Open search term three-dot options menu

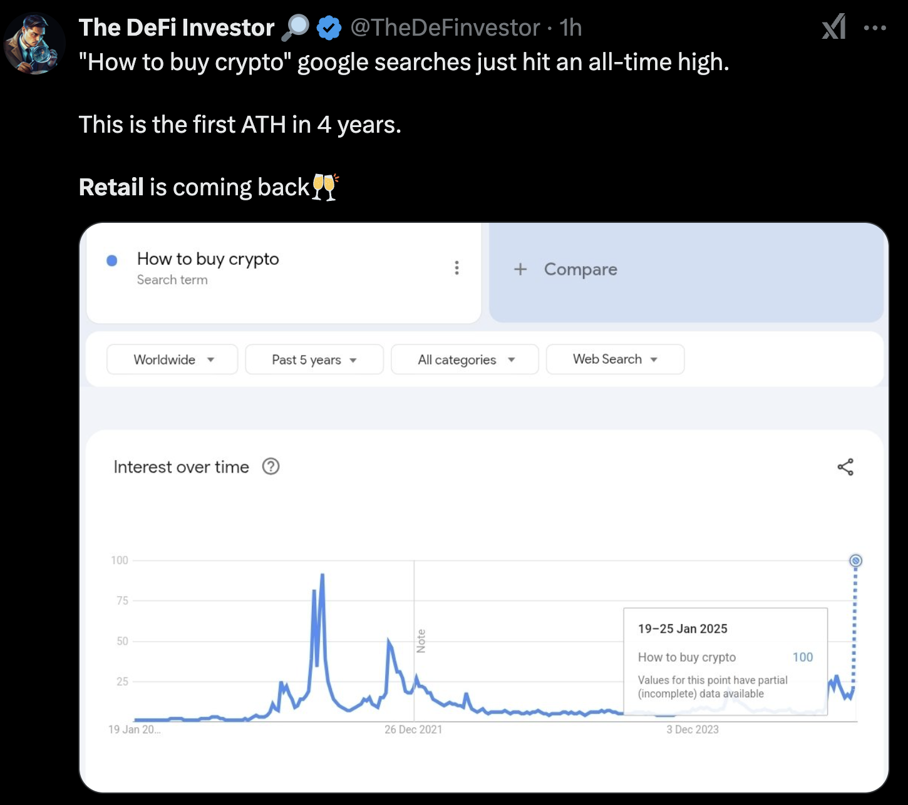[457, 268]
